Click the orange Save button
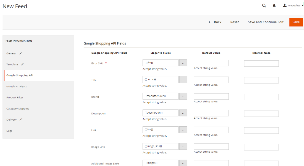Screen dimensions: 304x166 click(296, 22)
